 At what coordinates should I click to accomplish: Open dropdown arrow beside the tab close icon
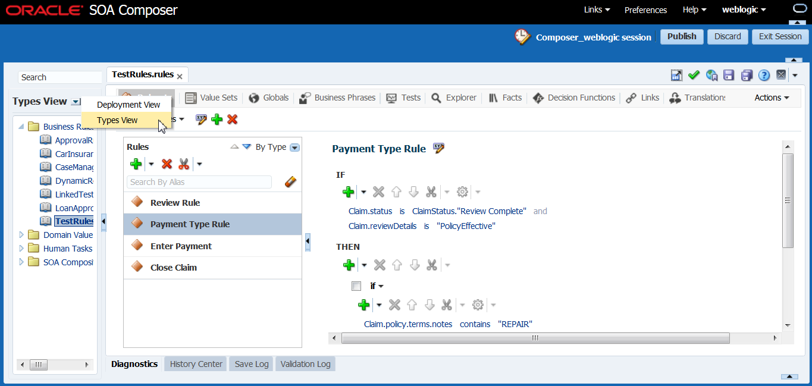point(795,76)
